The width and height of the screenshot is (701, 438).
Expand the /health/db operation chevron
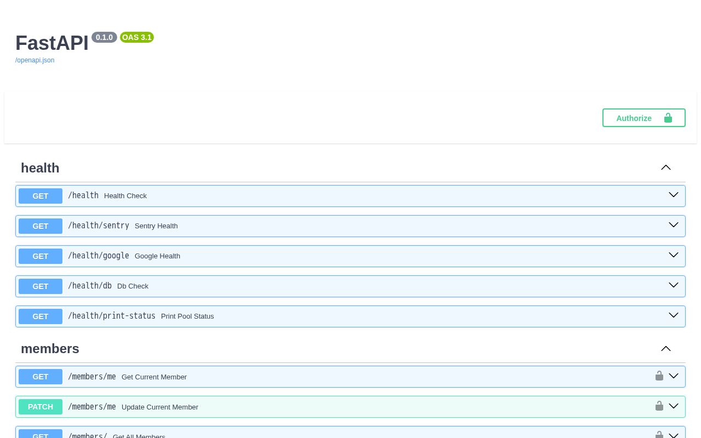(674, 285)
